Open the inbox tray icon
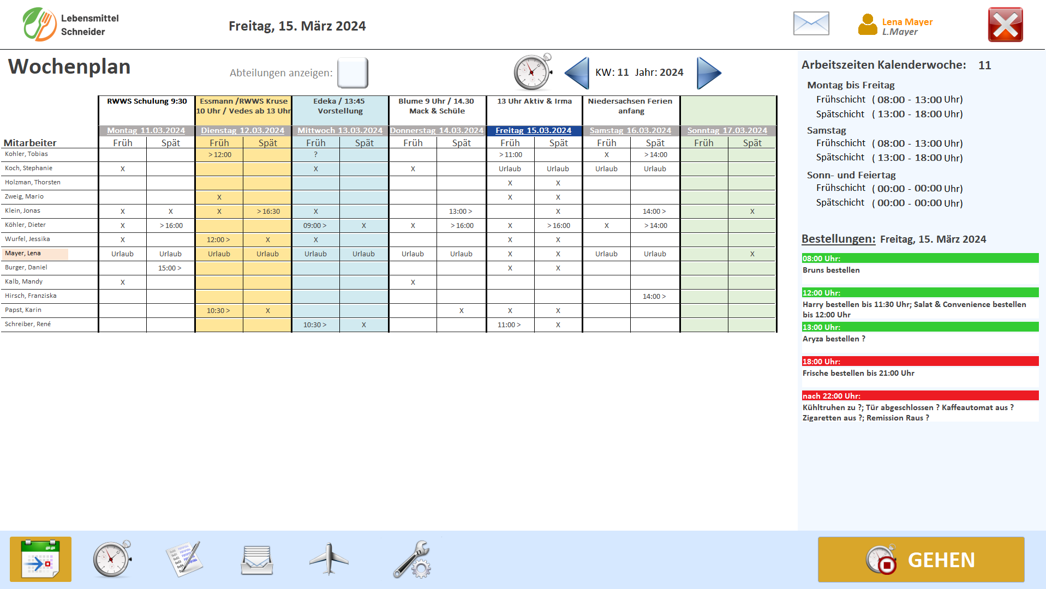The width and height of the screenshot is (1046, 589). tap(256, 560)
